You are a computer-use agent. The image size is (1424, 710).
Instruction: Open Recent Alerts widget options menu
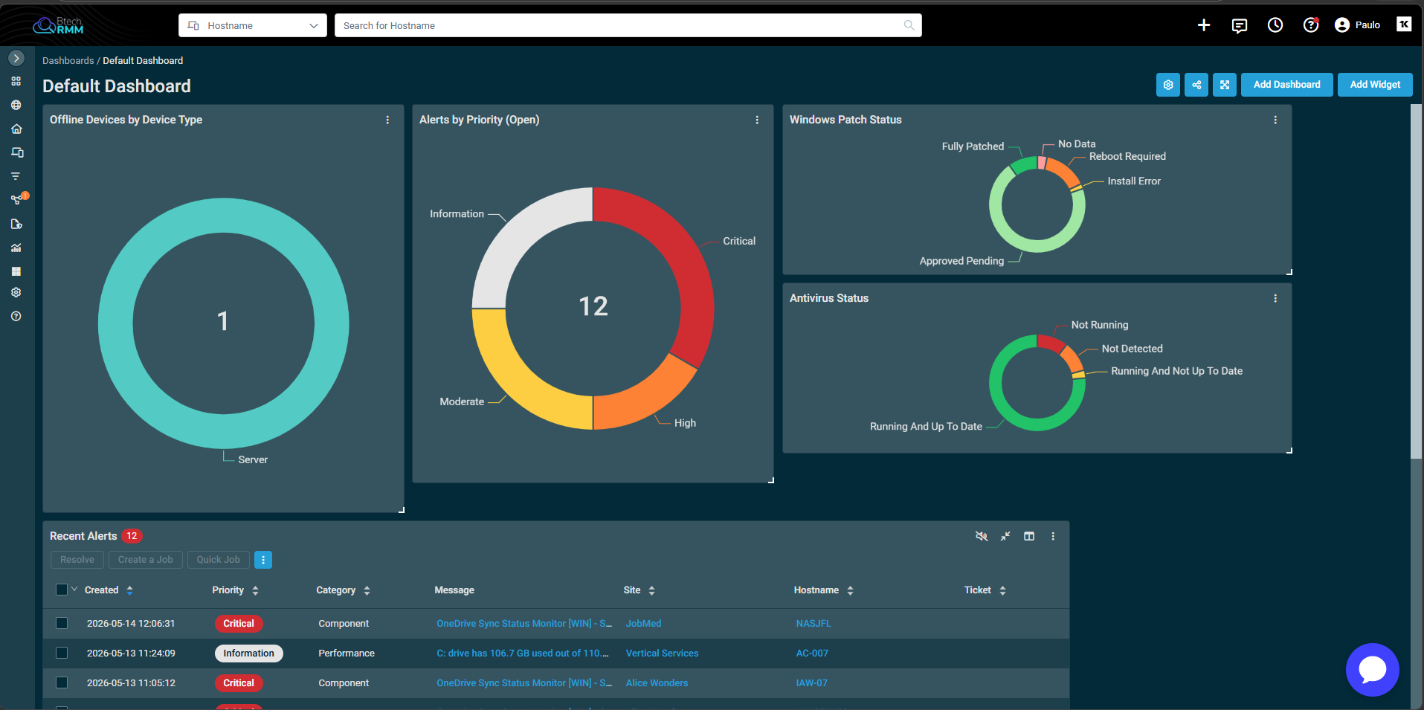(1053, 536)
